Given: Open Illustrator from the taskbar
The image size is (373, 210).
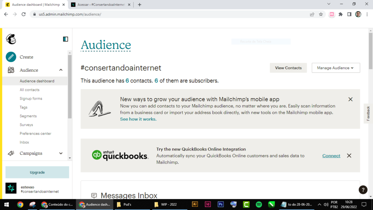Looking at the screenshot, I should [195, 204].
